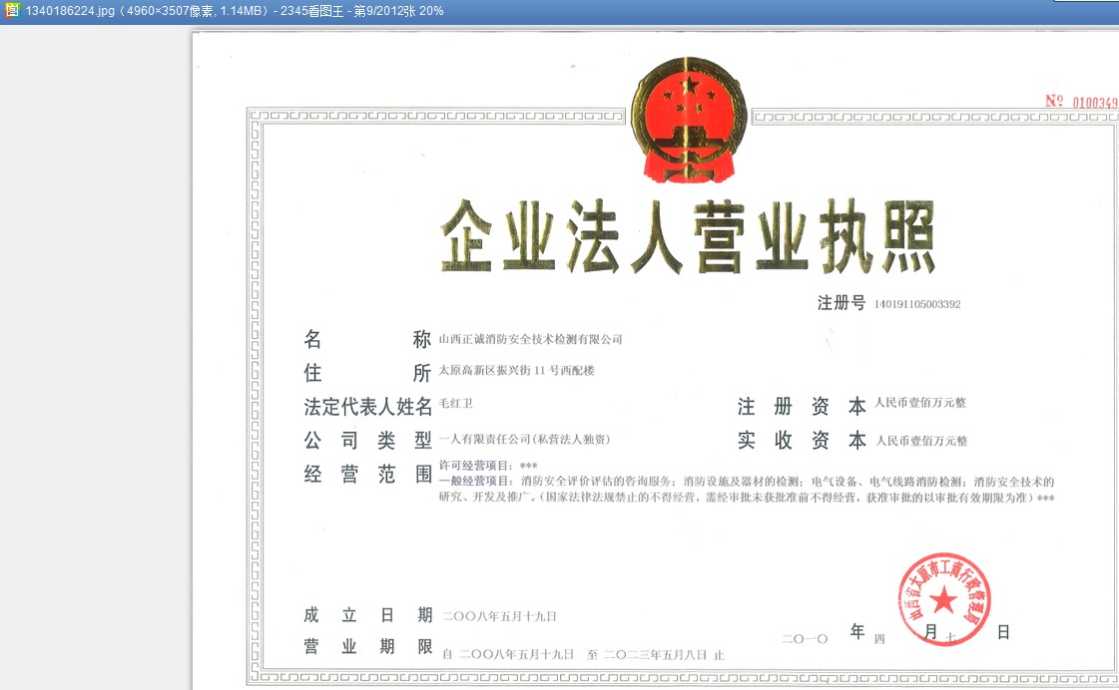
Task: Click the title text 1340186224.jpg
Action: [70, 11]
